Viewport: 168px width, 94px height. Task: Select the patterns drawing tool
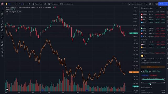click(x=2, y=24)
